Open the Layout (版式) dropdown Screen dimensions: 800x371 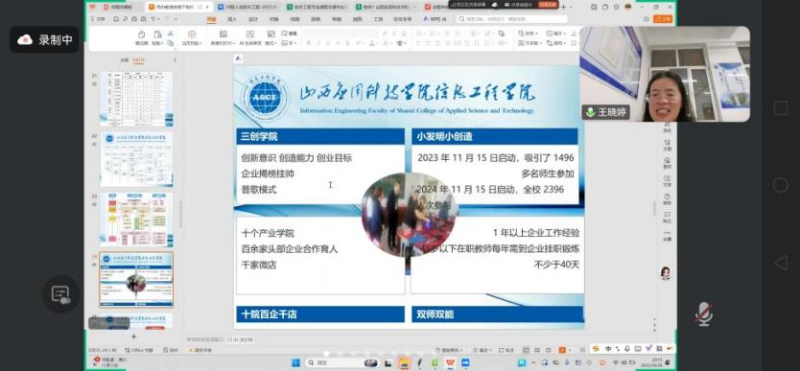pos(271,43)
